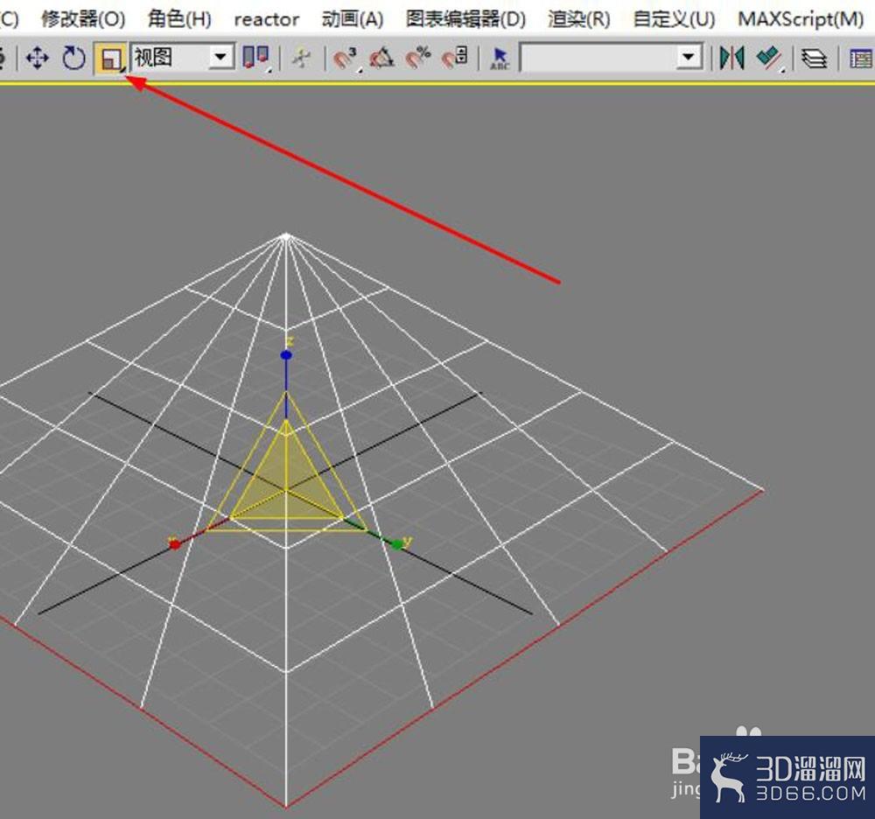Open the reactor menu
The height and width of the screenshot is (819, 875).
266,19
